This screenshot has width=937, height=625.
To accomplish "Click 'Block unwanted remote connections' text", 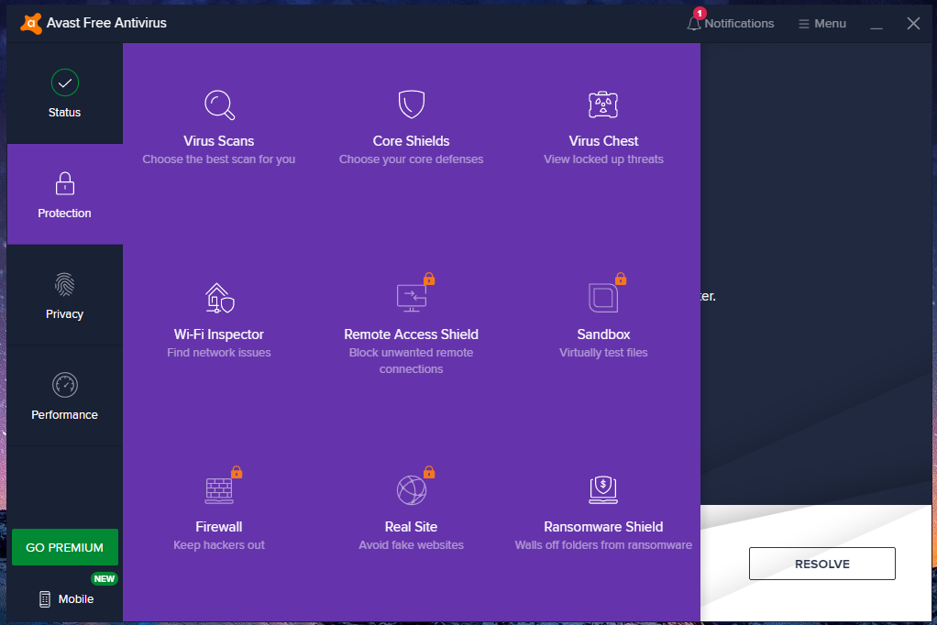I will tap(411, 361).
